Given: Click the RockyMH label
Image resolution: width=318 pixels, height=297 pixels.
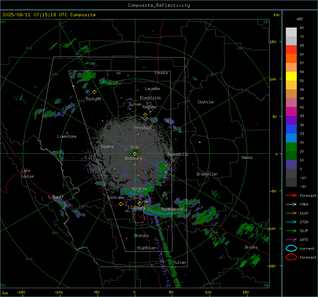Looking at the screenshot, I should [x=93, y=99].
